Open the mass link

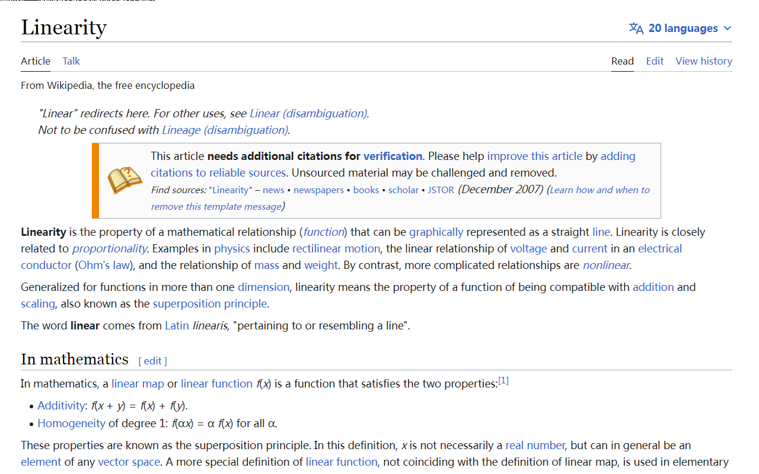click(267, 265)
